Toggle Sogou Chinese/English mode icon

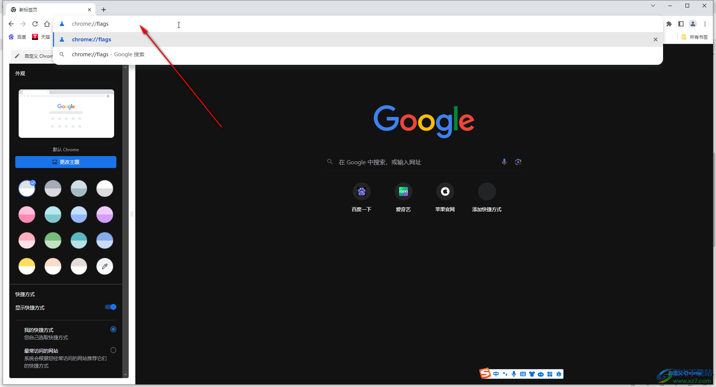(x=496, y=374)
